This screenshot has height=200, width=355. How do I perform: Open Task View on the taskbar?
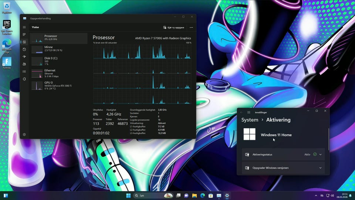tap(178, 196)
